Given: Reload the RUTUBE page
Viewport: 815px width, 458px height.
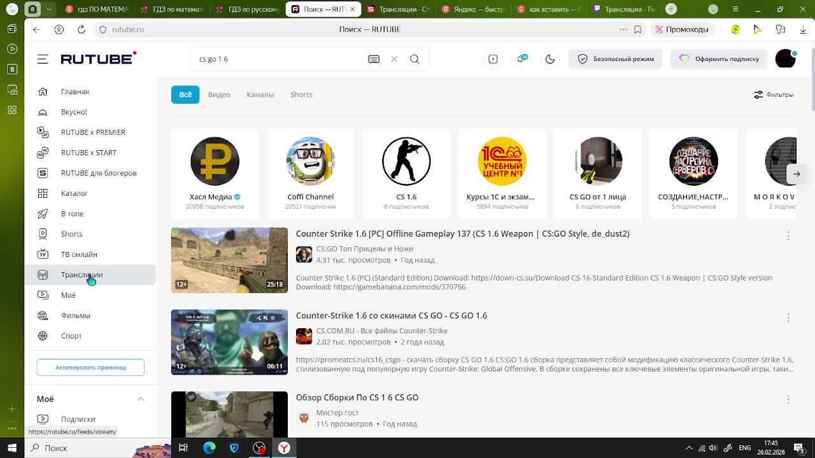Looking at the screenshot, I should [81, 29].
